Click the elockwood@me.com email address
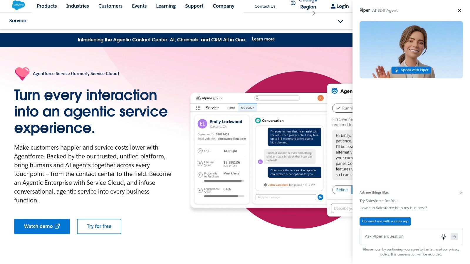The height and width of the screenshot is (264, 470). pos(232,139)
